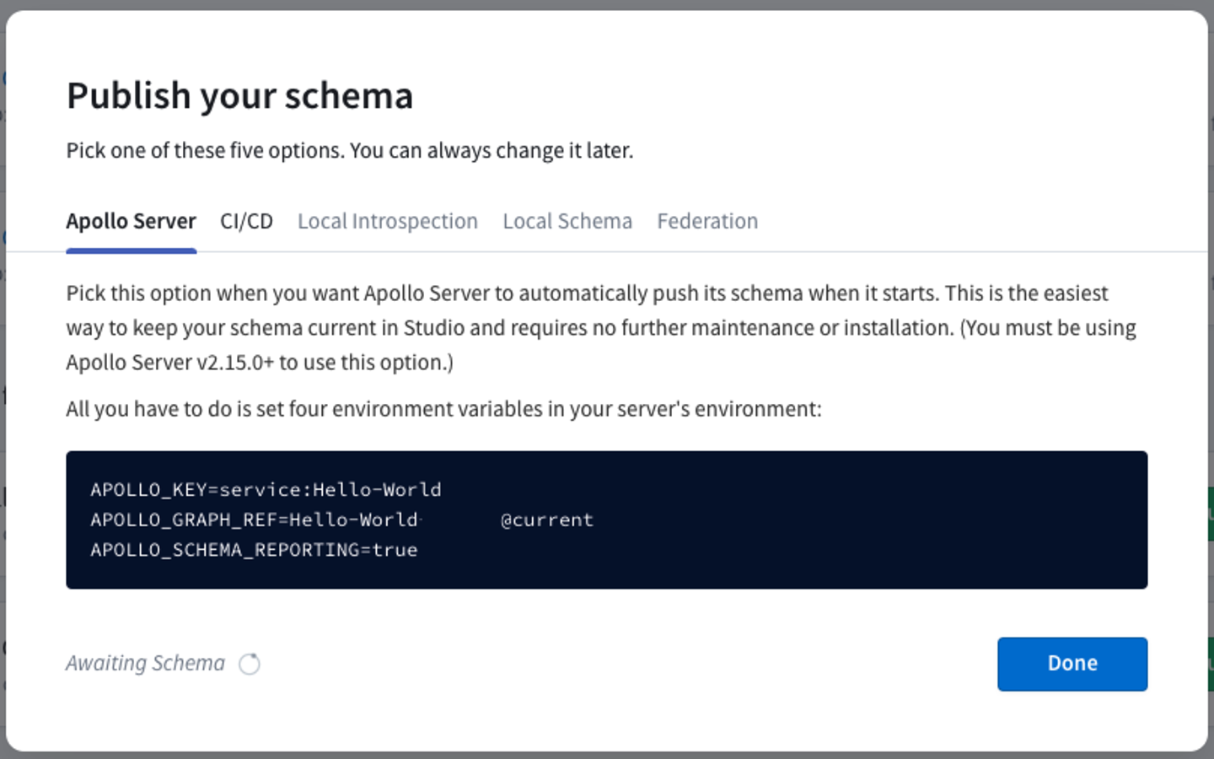Click the dimmed backdrop outside the dialog
1214x759 pixels.
(x=607, y=4)
